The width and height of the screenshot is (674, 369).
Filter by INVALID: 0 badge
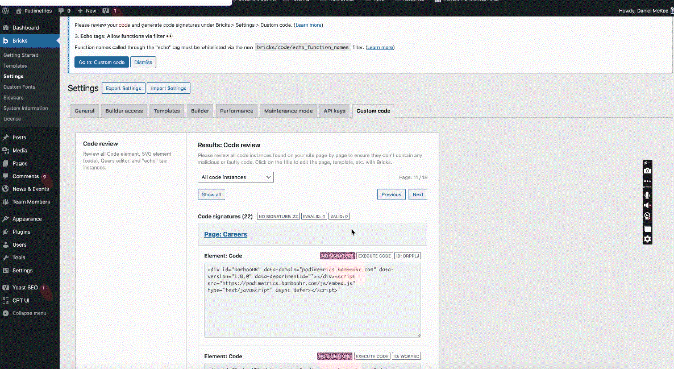tap(314, 216)
